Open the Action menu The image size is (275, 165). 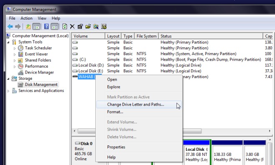(26, 18)
